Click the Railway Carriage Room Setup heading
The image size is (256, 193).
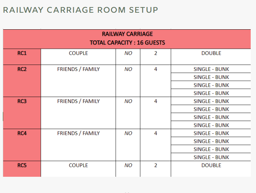coord(81,10)
